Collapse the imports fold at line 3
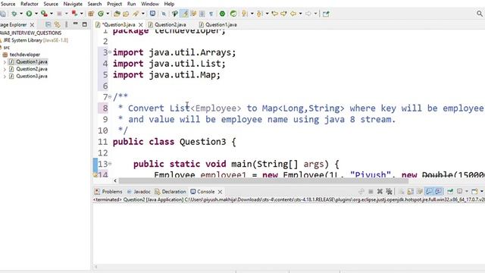Viewport: 485px width, 273px height. pos(110,52)
